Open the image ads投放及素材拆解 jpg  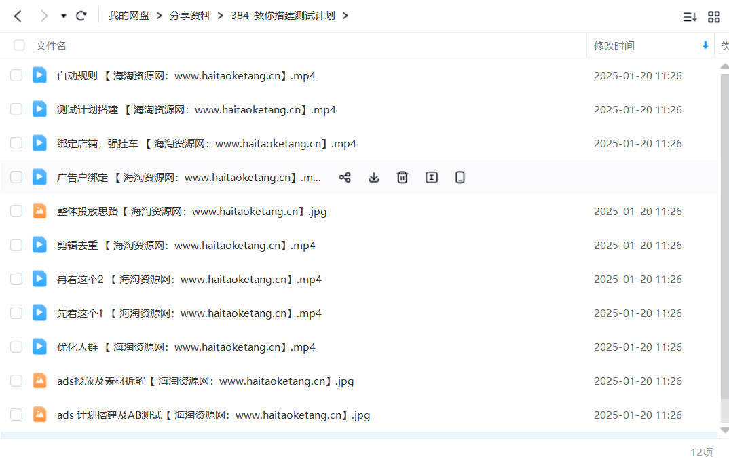(205, 381)
